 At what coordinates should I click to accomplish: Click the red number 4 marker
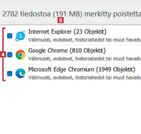click(3, 55)
